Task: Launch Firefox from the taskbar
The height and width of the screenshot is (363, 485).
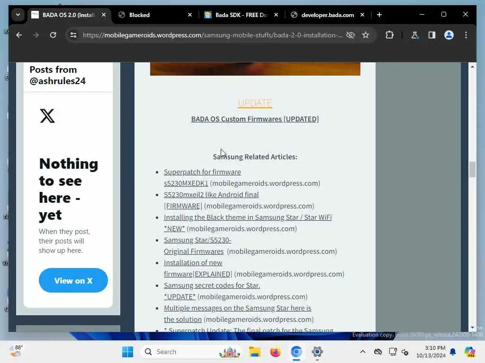Action: pos(275,352)
